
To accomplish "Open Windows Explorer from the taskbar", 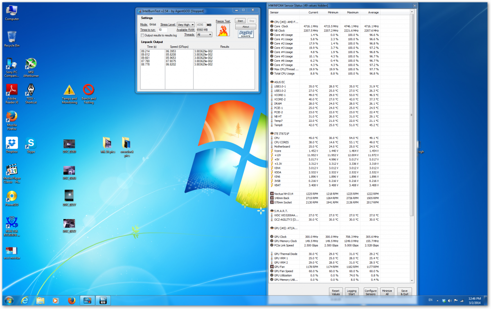I will tap(40, 301).
